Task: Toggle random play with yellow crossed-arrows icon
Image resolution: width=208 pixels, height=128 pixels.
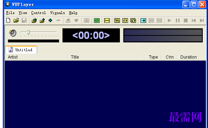Action: (117, 21)
